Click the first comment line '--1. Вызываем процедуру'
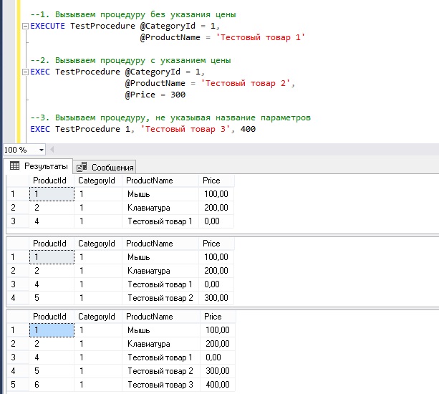The height and width of the screenshot is (394, 439). [133, 14]
